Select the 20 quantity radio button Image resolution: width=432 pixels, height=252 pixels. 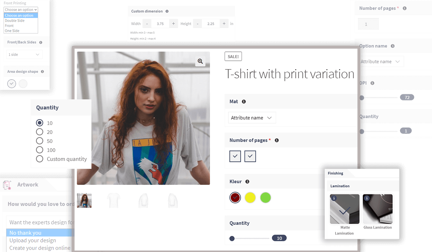pyautogui.click(x=40, y=132)
